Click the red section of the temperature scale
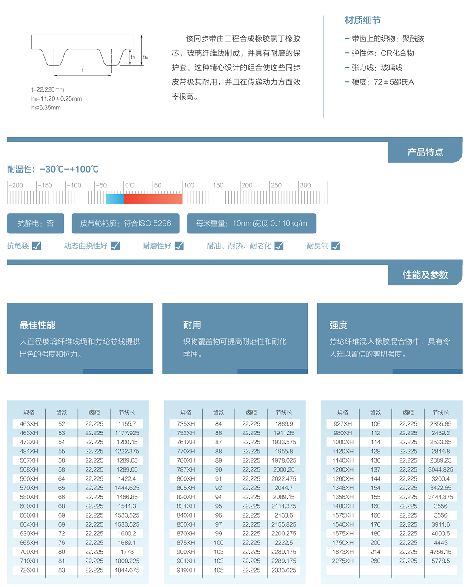 click(x=153, y=199)
